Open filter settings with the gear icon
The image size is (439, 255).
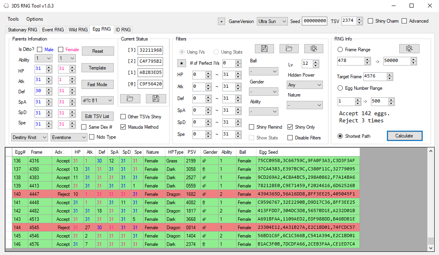(x=313, y=48)
